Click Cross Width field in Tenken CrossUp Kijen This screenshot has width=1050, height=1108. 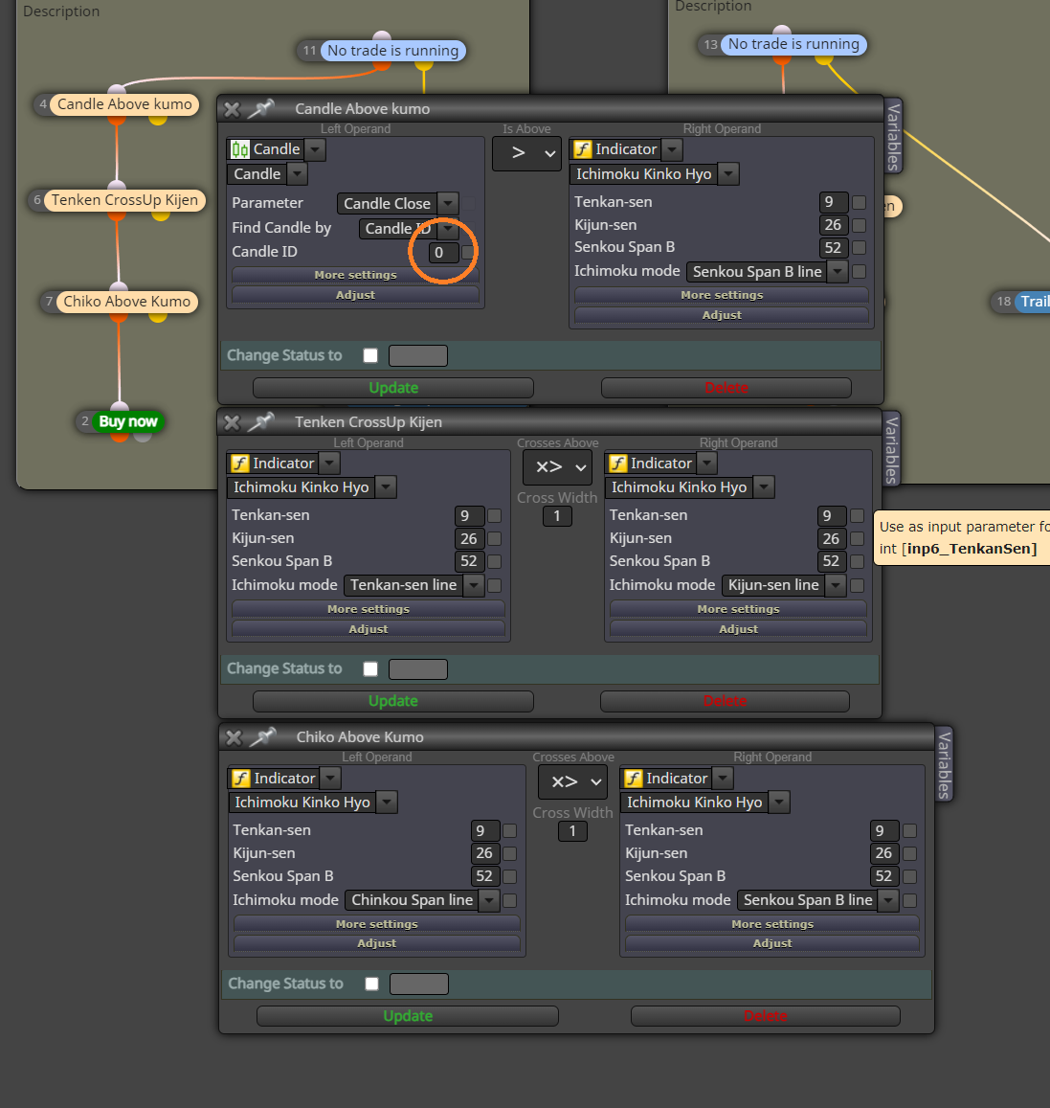(x=557, y=516)
